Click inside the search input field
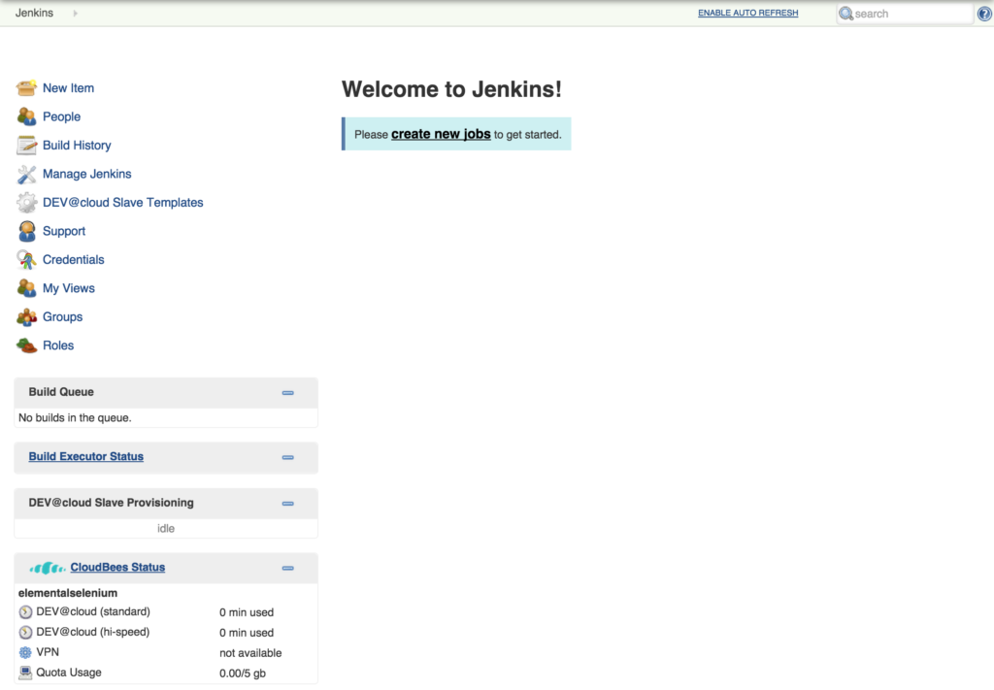The image size is (994, 690). 908,13
